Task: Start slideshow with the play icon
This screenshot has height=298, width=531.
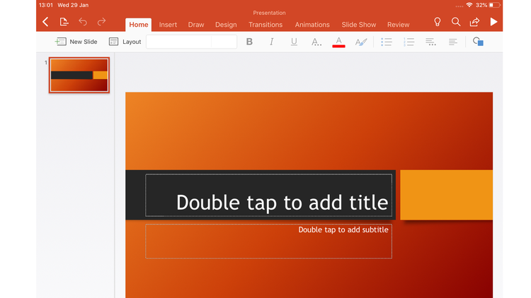Action: pos(493,23)
